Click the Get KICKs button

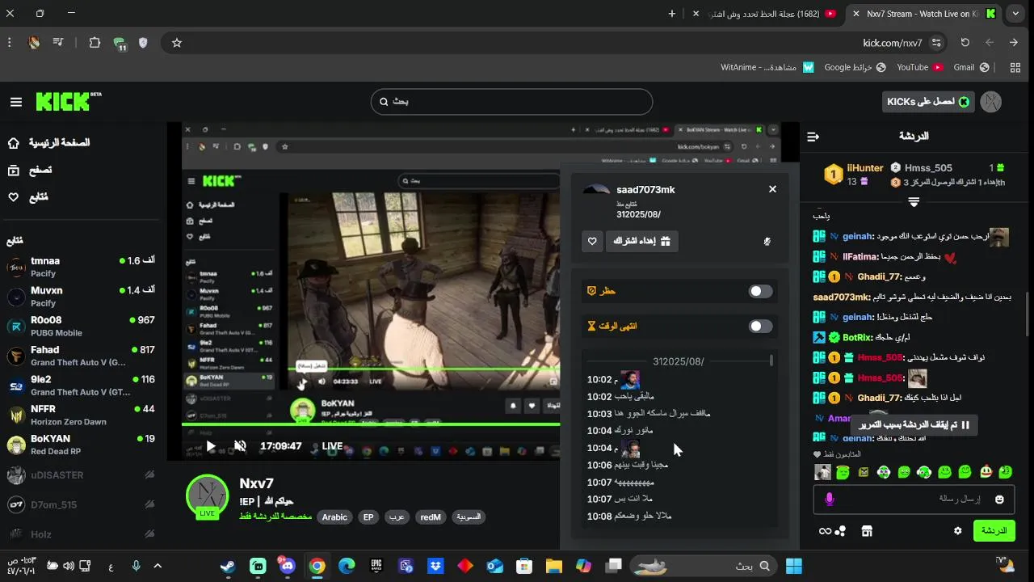(929, 102)
